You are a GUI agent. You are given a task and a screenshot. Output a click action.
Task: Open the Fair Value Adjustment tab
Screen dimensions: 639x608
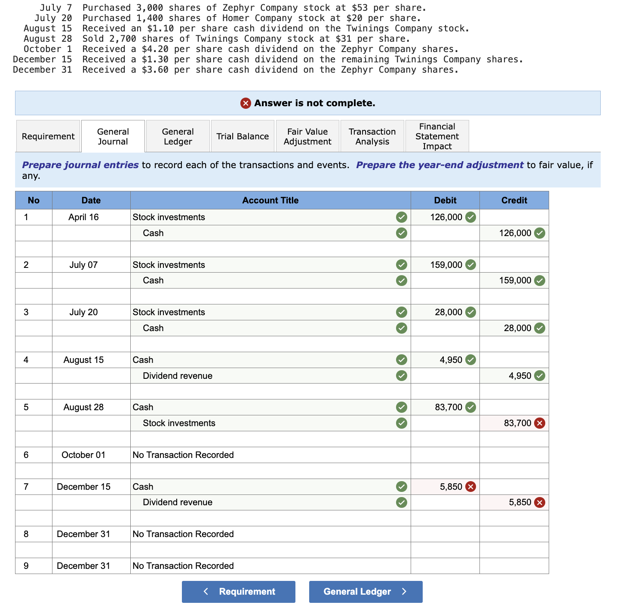[307, 136]
